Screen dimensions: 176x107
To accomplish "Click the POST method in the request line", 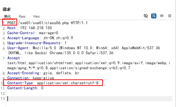I will [12, 23].
